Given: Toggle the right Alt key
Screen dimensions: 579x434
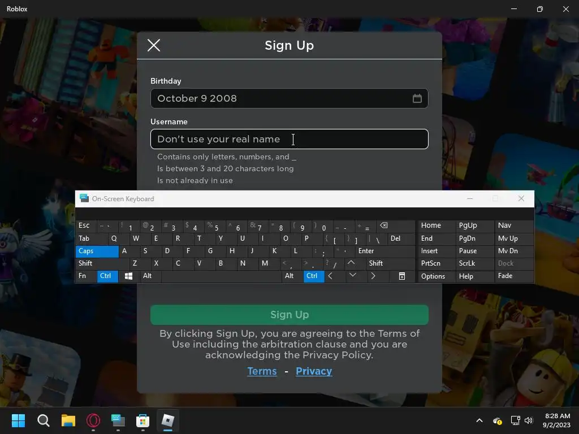Looking at the screenshot, I should coord(292,276).
